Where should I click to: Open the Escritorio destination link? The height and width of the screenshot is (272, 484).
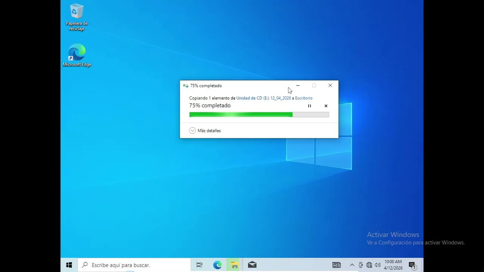pos(304,98)
